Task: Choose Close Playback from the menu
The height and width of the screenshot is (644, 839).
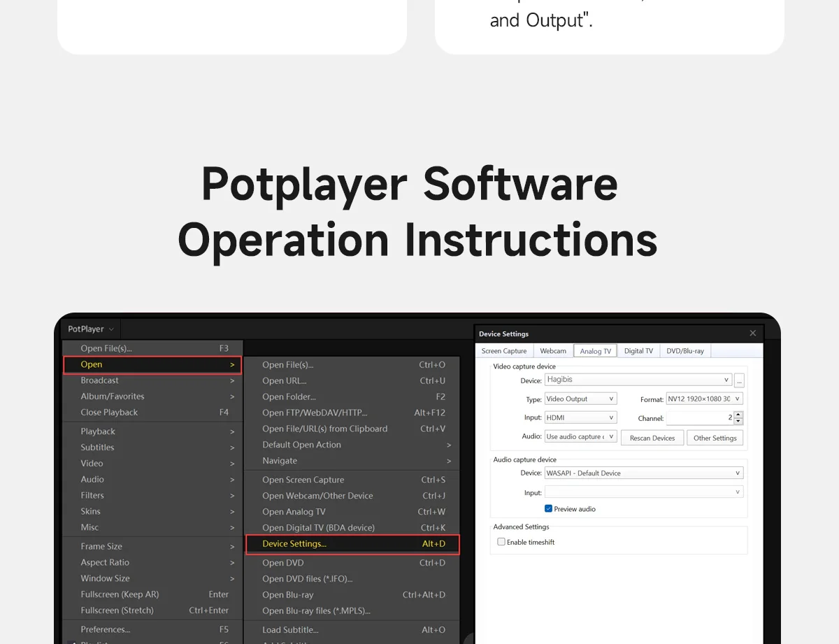Action: pyautogui.click(x=152, y=413)
